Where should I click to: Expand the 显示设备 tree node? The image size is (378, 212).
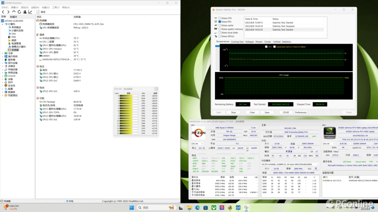[x=3, y=63]
